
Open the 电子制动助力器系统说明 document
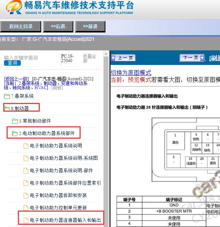56,146
